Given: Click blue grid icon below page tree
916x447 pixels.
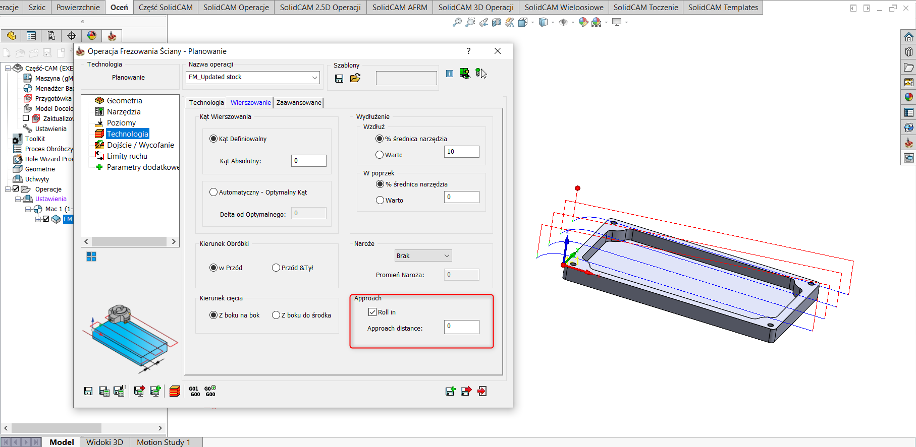Looking at the screenshot, I should click(x=91, y=257).
